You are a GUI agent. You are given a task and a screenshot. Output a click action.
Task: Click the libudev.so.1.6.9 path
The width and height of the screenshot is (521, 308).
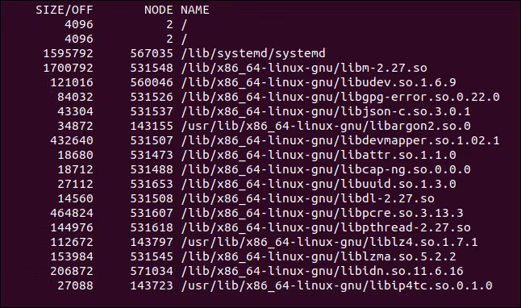coord(319,82)
